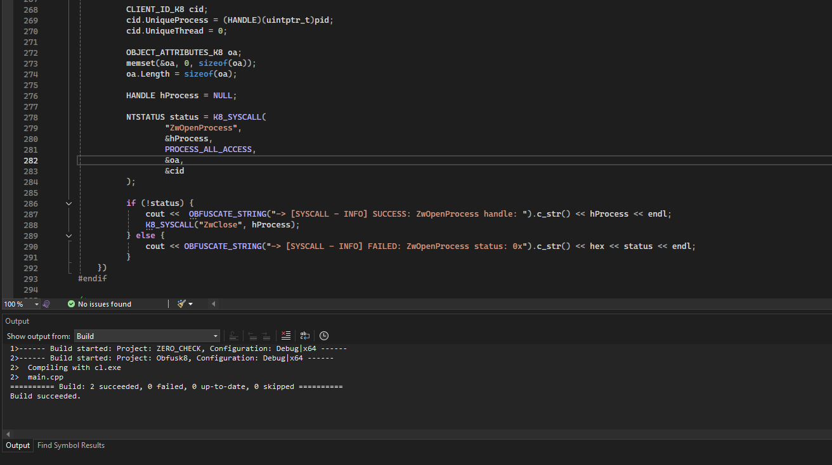Toggle word wrap in Output window
This screenshot has height=465, width=832.
305,336
